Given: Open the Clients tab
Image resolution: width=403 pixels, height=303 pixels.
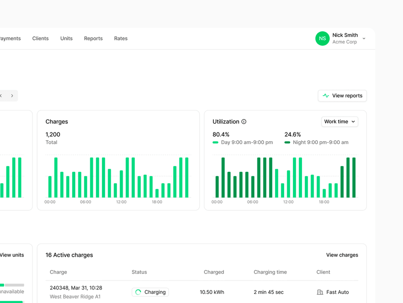Looking at the screenshot, I should 40,39.
